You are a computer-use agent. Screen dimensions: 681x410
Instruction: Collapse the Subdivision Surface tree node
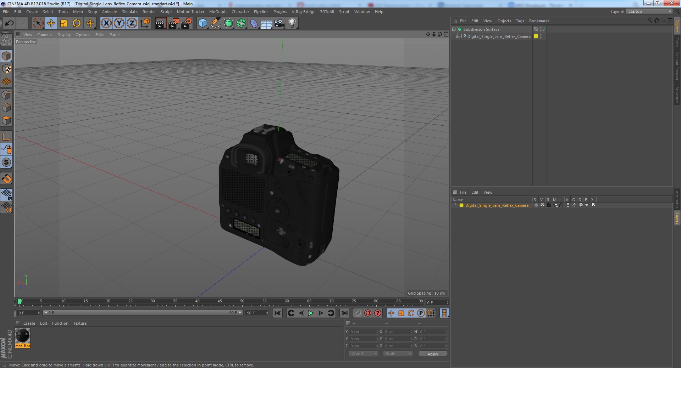[454, 29]
